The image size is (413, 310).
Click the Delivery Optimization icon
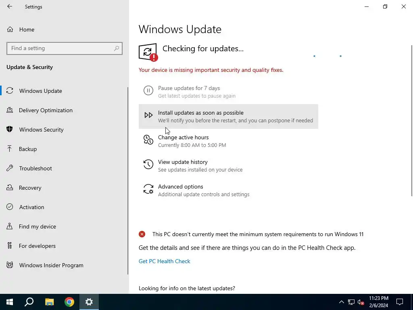(x=10, y=110)
